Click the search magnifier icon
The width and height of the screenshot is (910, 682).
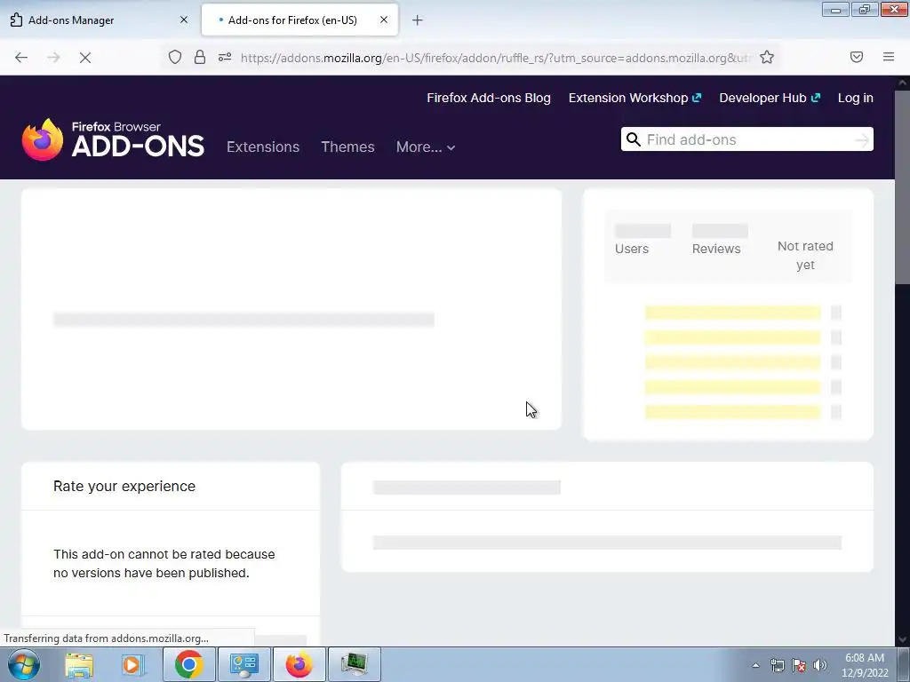point(634,139)
